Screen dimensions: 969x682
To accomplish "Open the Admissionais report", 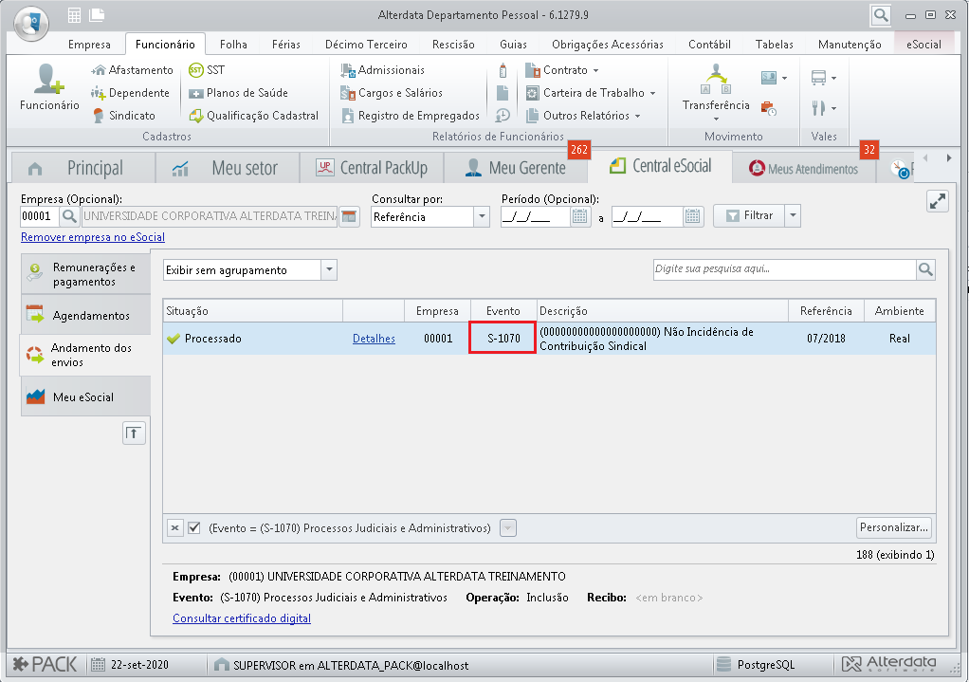I will (382, 70).
